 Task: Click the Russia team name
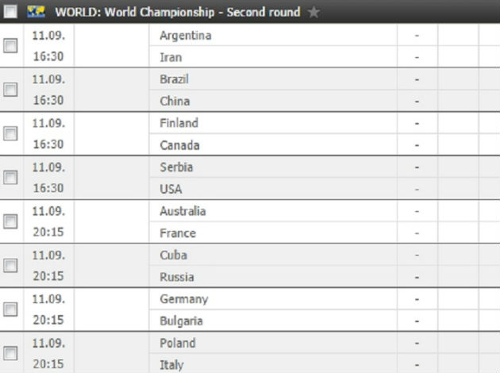pyautogui.click(x=176, y=277)
